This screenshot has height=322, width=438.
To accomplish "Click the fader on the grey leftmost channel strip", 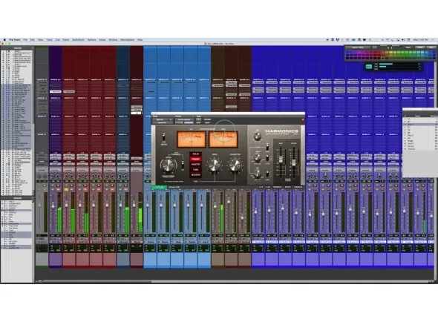I will click(x=39, y=206).
